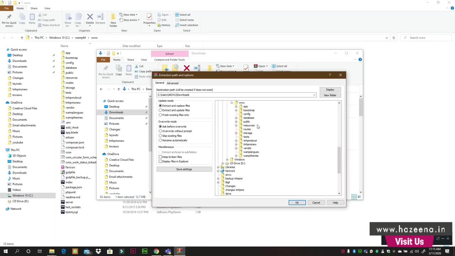Click the Cancel button
455x256 pixels.
316,203
